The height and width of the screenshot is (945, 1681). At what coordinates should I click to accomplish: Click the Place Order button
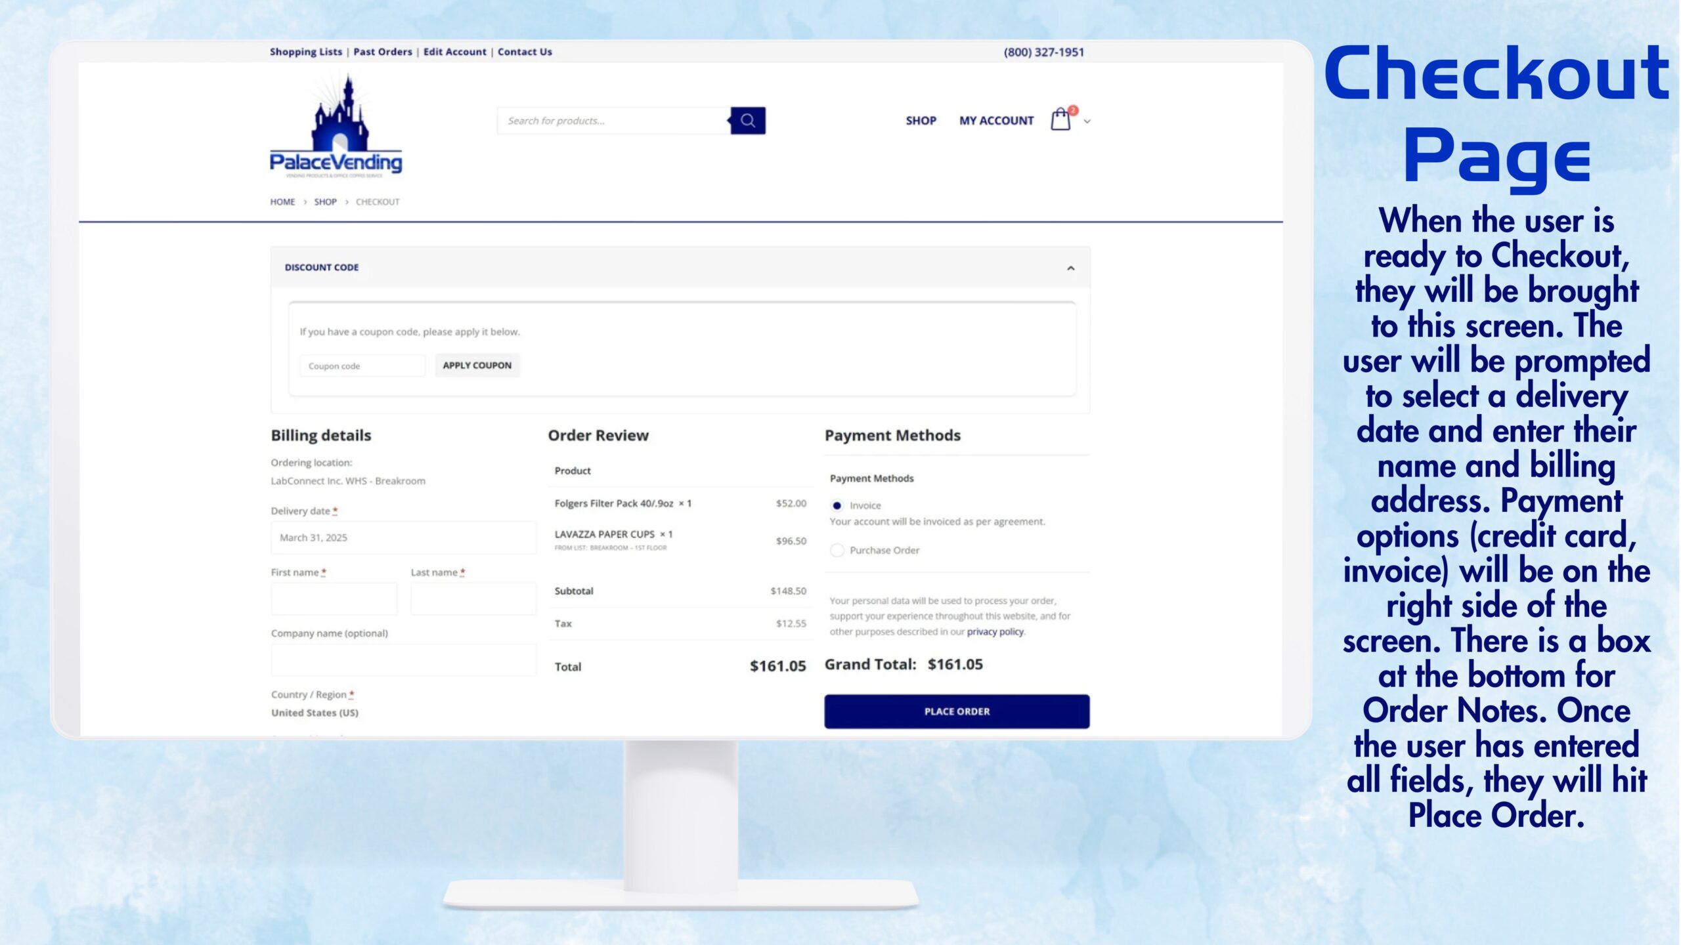(x=957, y=711)
